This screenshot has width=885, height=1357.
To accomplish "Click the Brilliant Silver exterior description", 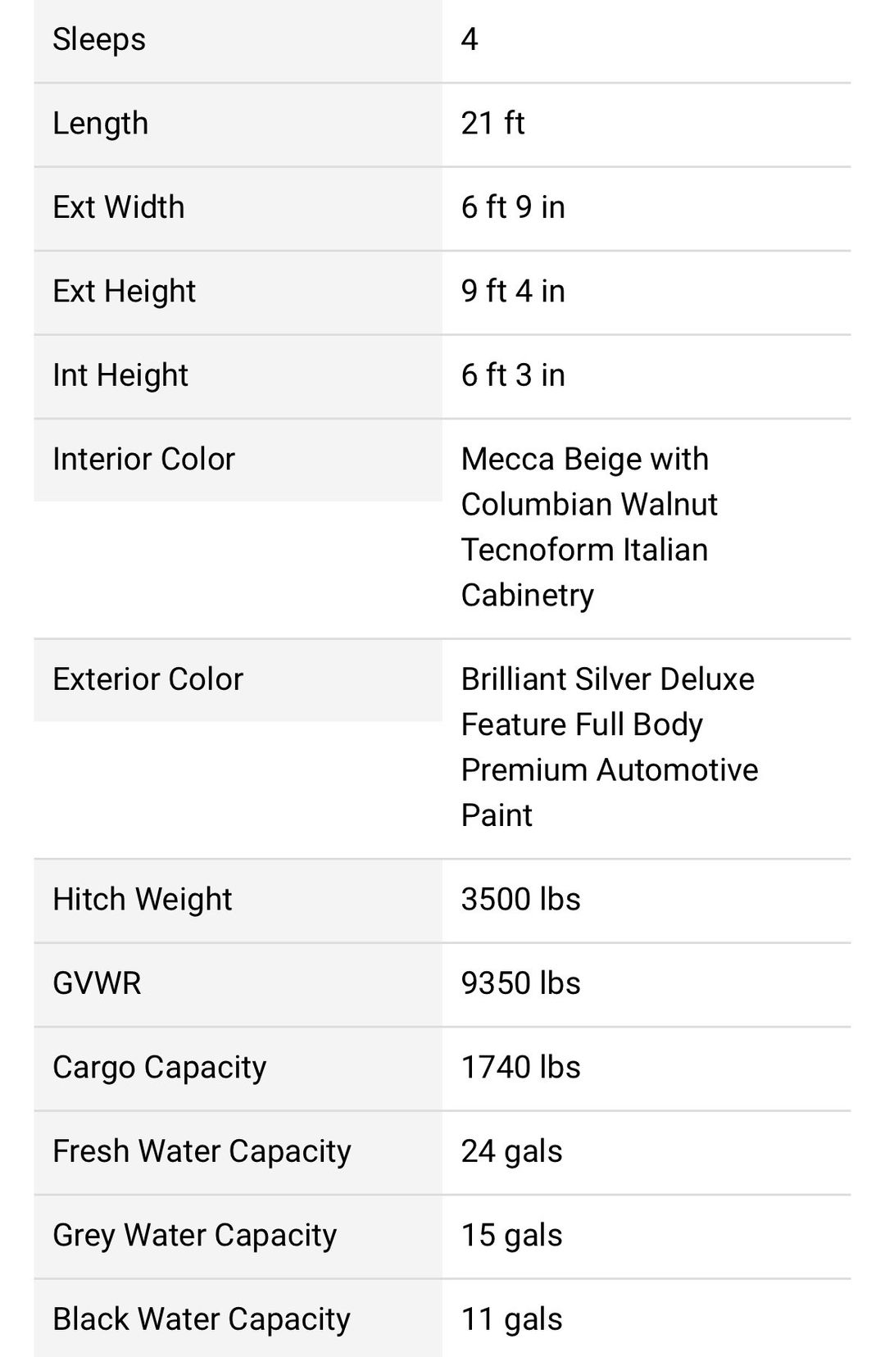I will click(610, 747).
